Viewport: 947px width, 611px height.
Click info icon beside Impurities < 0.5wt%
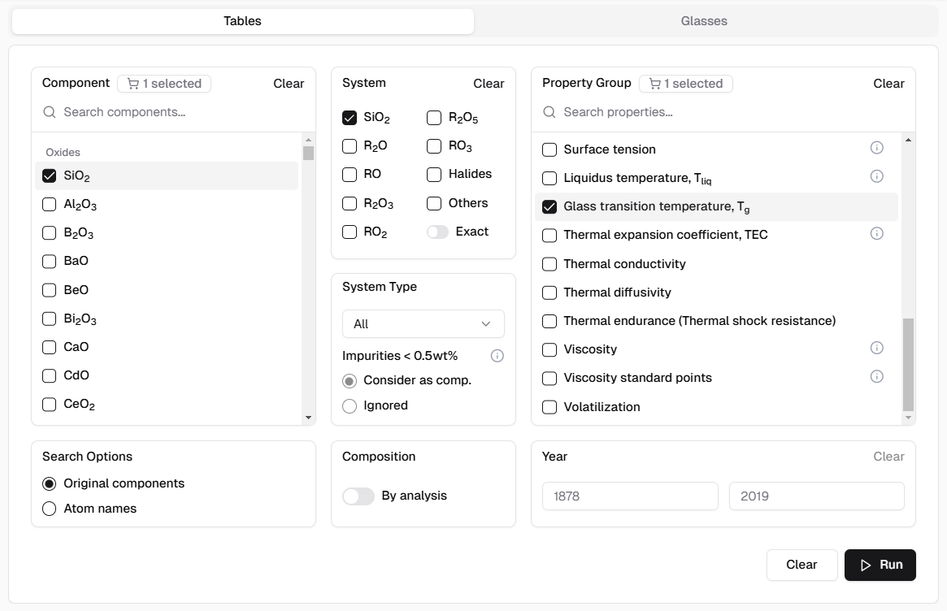497,356
